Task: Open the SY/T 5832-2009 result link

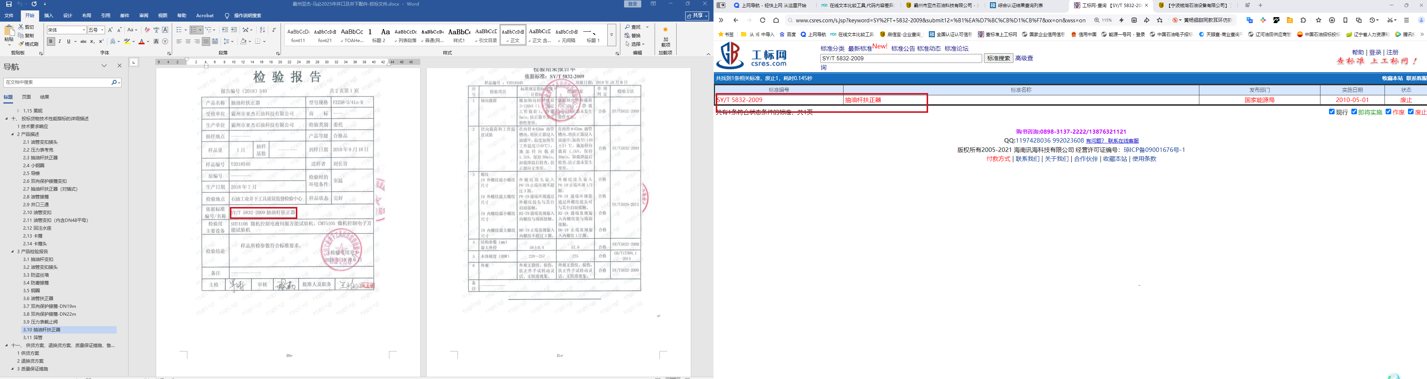Action: click(740, 100)
